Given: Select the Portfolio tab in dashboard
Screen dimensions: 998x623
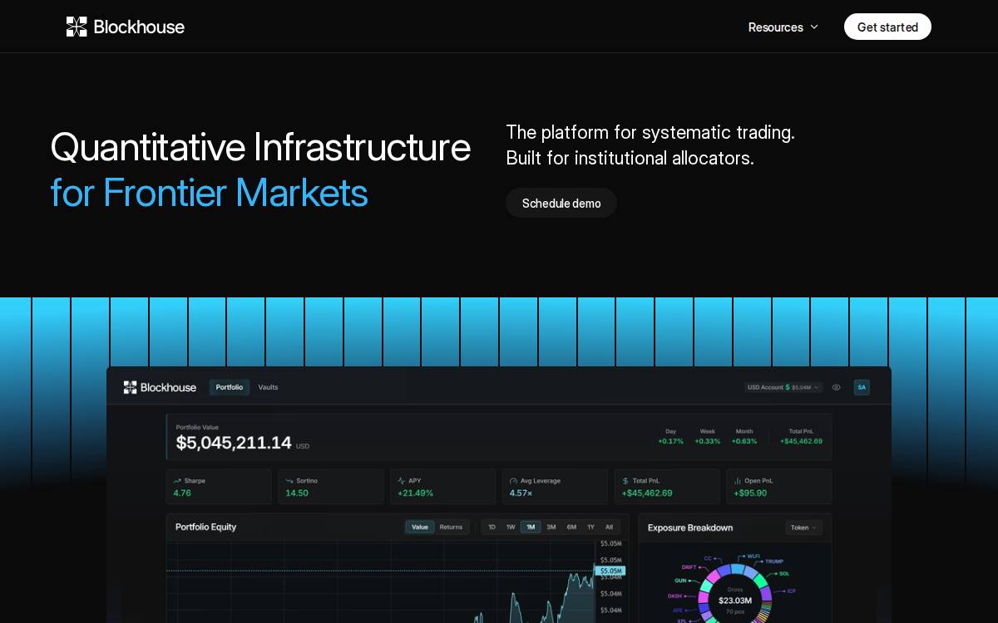Looking at the screenshot, I should [230, 387].
